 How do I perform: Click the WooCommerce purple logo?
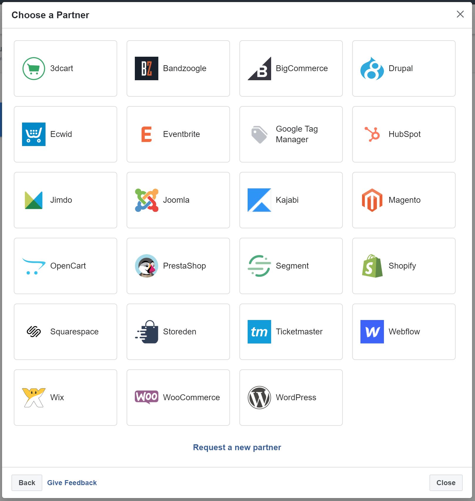coord(146,397)
